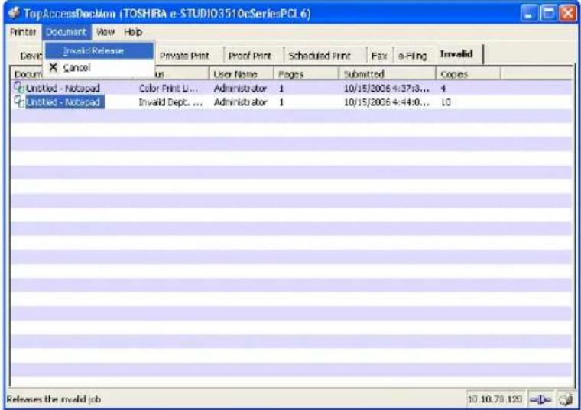Image resolution: width=581 pixels, height=410 pixels.
Task: Sort by Pages column header
Action: click(x=306, y=73)
